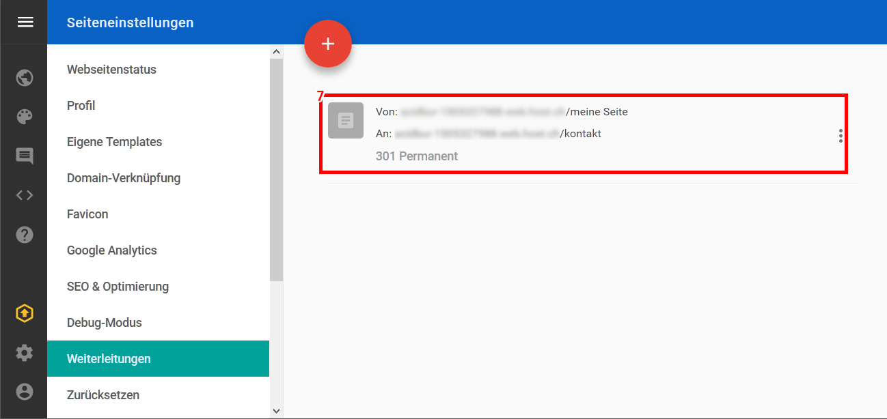Open the settings gear icon
Screen dimensions: 887x419
(x=25, y=353)
